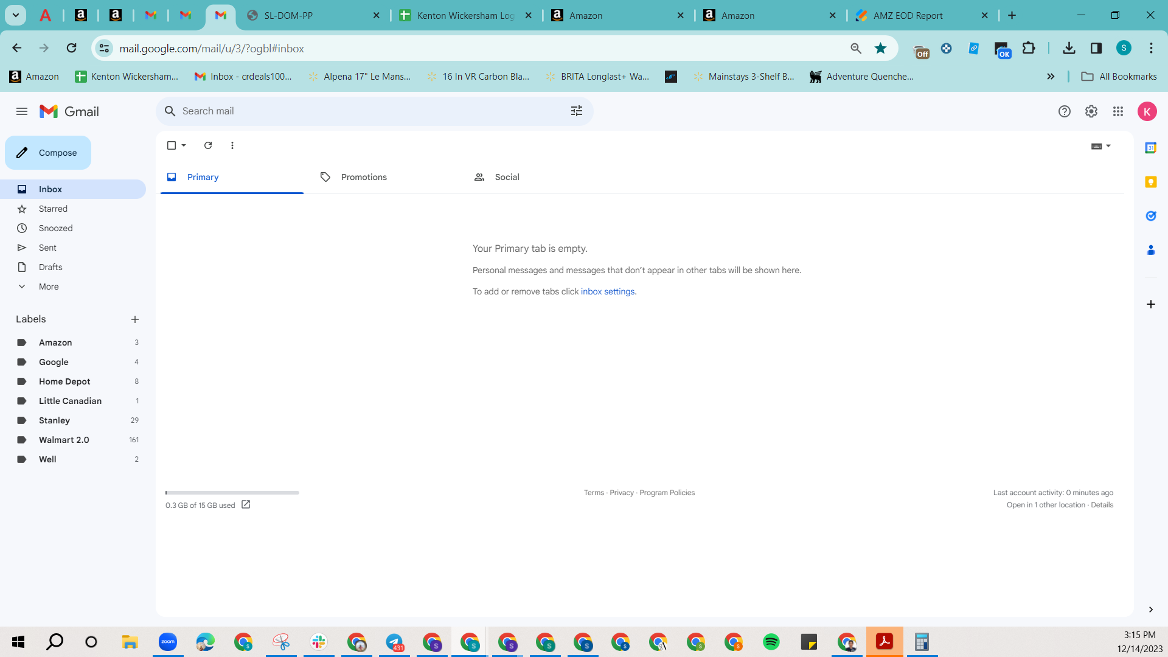Open Contacts side panel

(1151, 250)
